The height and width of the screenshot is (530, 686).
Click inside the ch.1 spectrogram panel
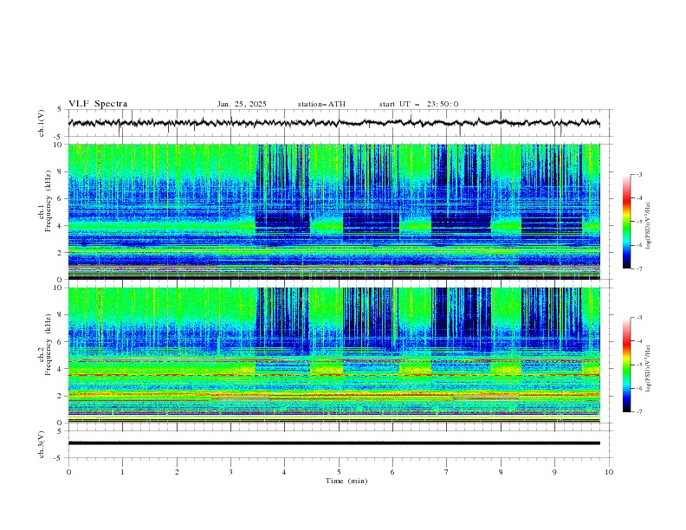click(x=334, y=211)
